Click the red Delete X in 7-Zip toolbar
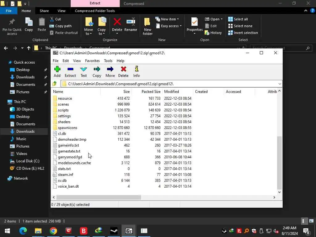The width and height of the screenshot is (316, 237). [123, 72]
